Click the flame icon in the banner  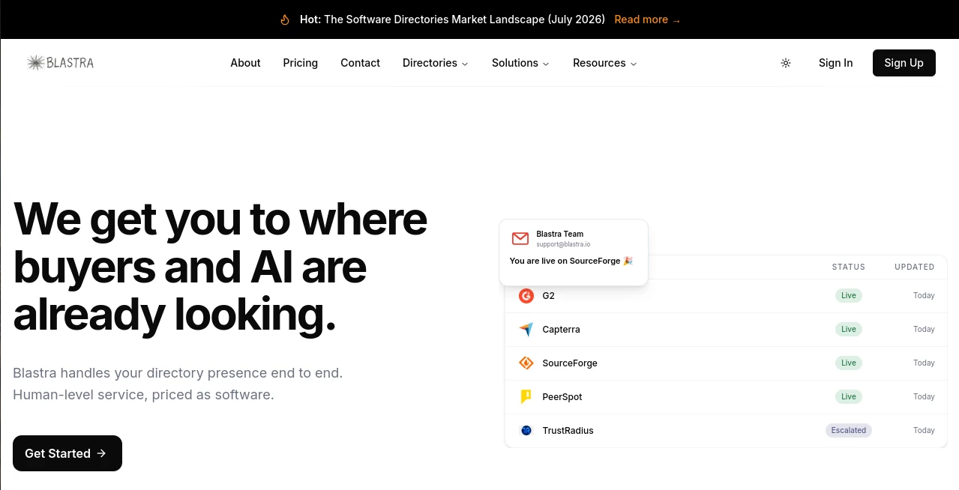[285, 20]
